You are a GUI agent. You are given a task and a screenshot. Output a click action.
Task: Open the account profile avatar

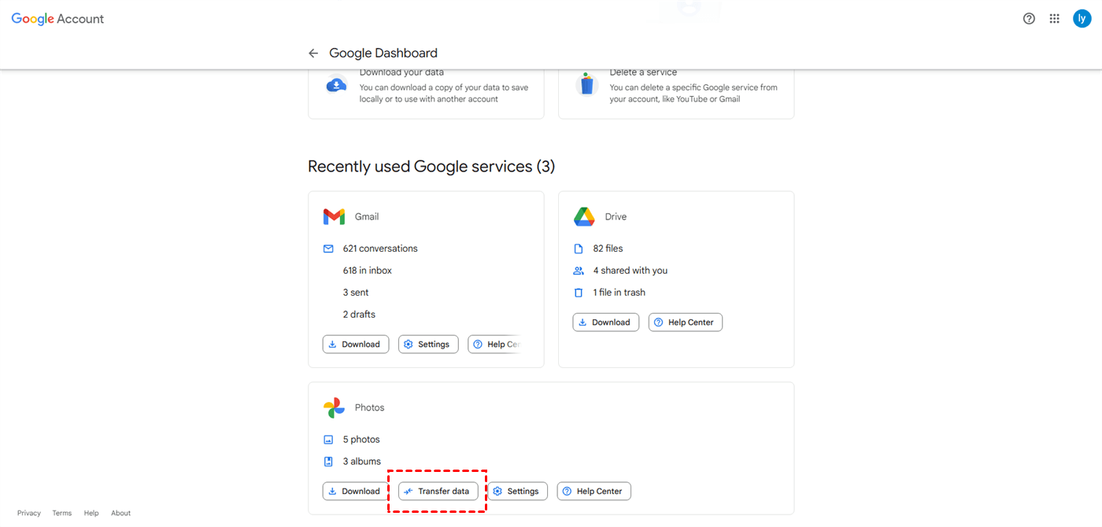(x=1082, y=19)
